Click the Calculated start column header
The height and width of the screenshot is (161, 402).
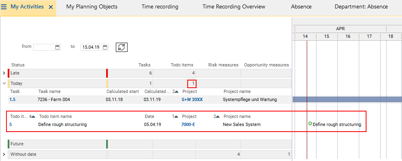pos(123,91)
